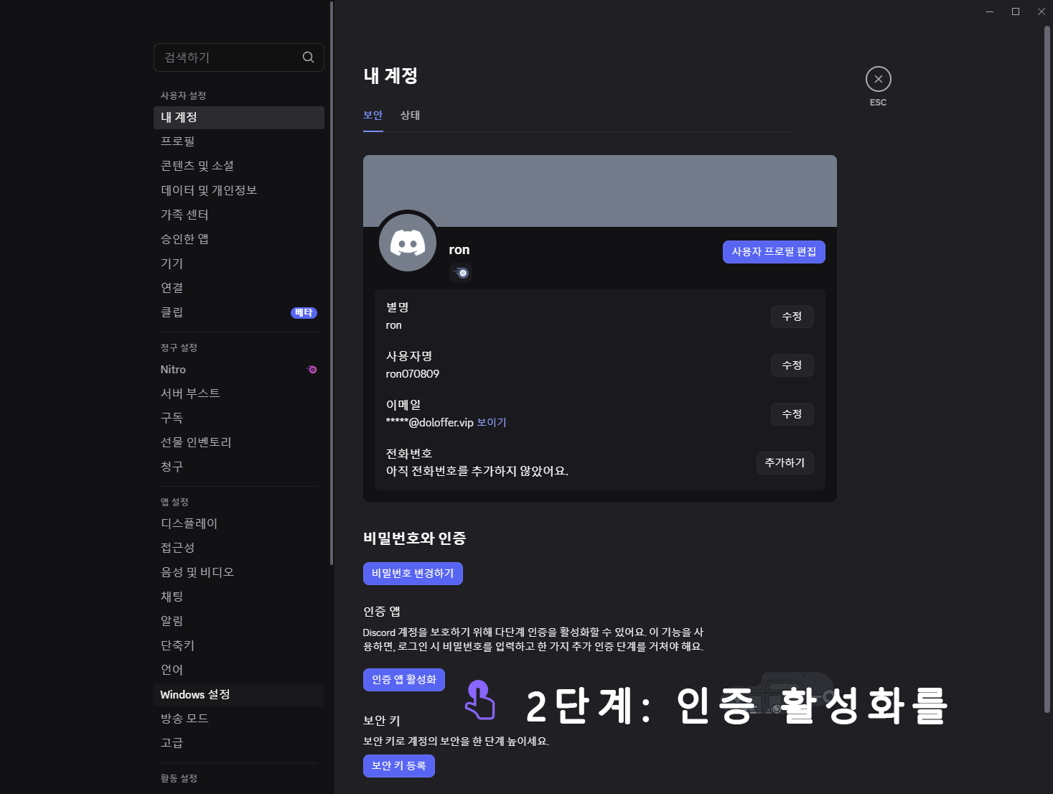Open 청구 settings entry
The height and width of the screenshot is (794, 1053).
239,467
